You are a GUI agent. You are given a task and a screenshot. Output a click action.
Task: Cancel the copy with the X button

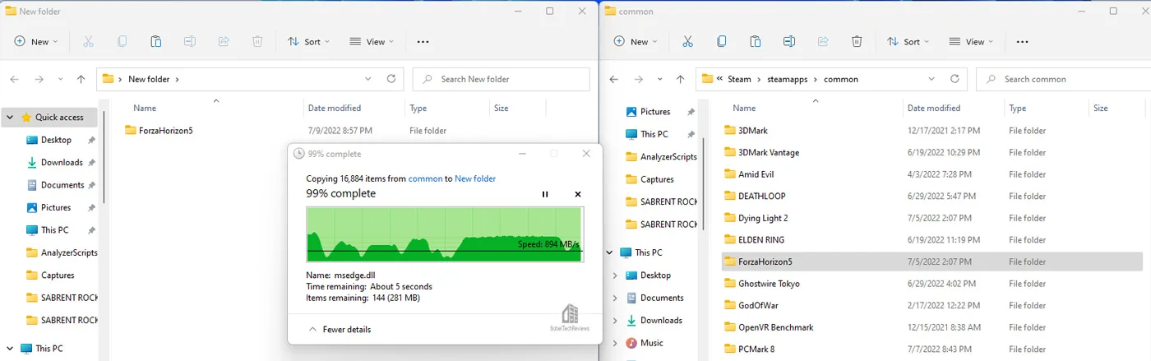578,194
